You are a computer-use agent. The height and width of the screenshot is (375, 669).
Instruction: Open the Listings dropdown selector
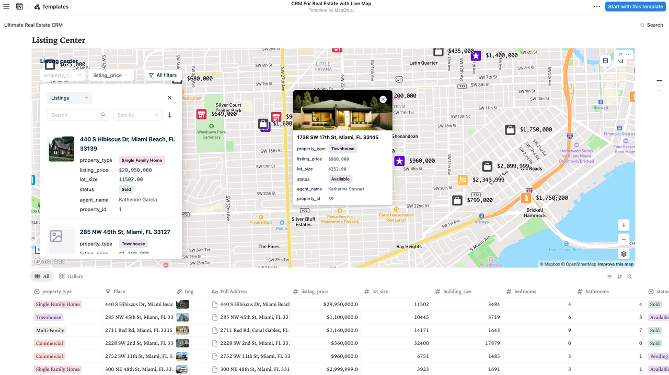(70, 98)
